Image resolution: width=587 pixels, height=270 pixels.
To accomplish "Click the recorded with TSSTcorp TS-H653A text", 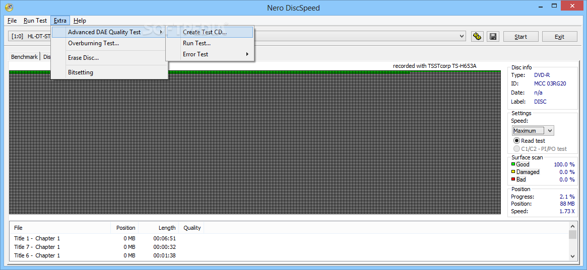I will click(435, 66).
